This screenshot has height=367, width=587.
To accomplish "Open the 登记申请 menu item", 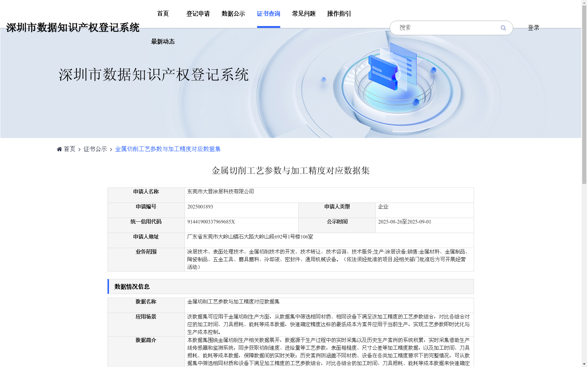I will click(198, 14).
